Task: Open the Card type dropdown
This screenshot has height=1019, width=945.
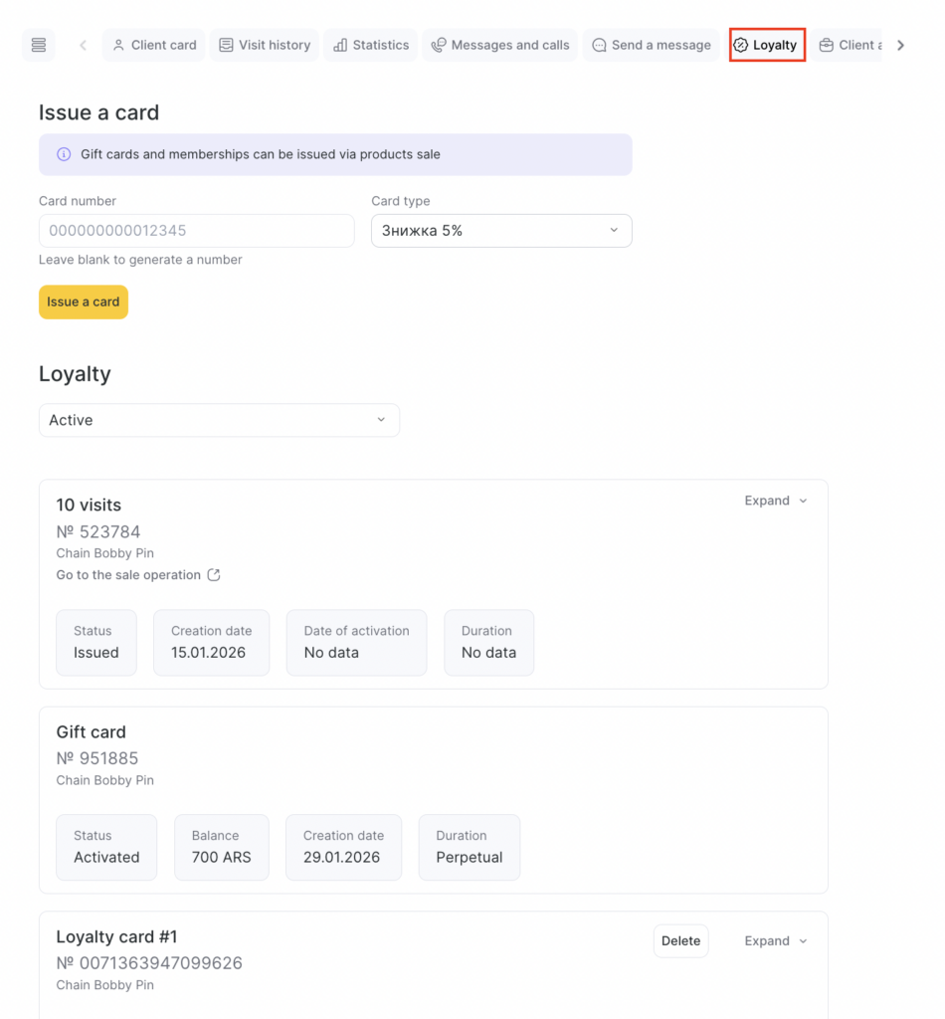Action: [x=501, y=231]
